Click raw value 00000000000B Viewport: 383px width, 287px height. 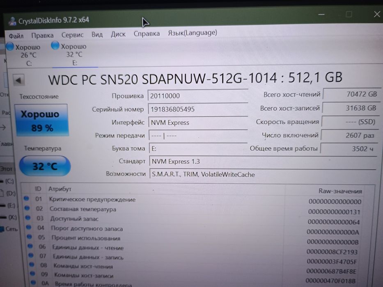pyautogui.click(x=333, y=242)
